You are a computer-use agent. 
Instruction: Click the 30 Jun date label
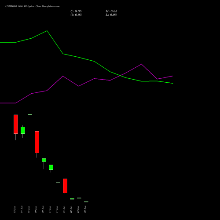coord(85,209)
